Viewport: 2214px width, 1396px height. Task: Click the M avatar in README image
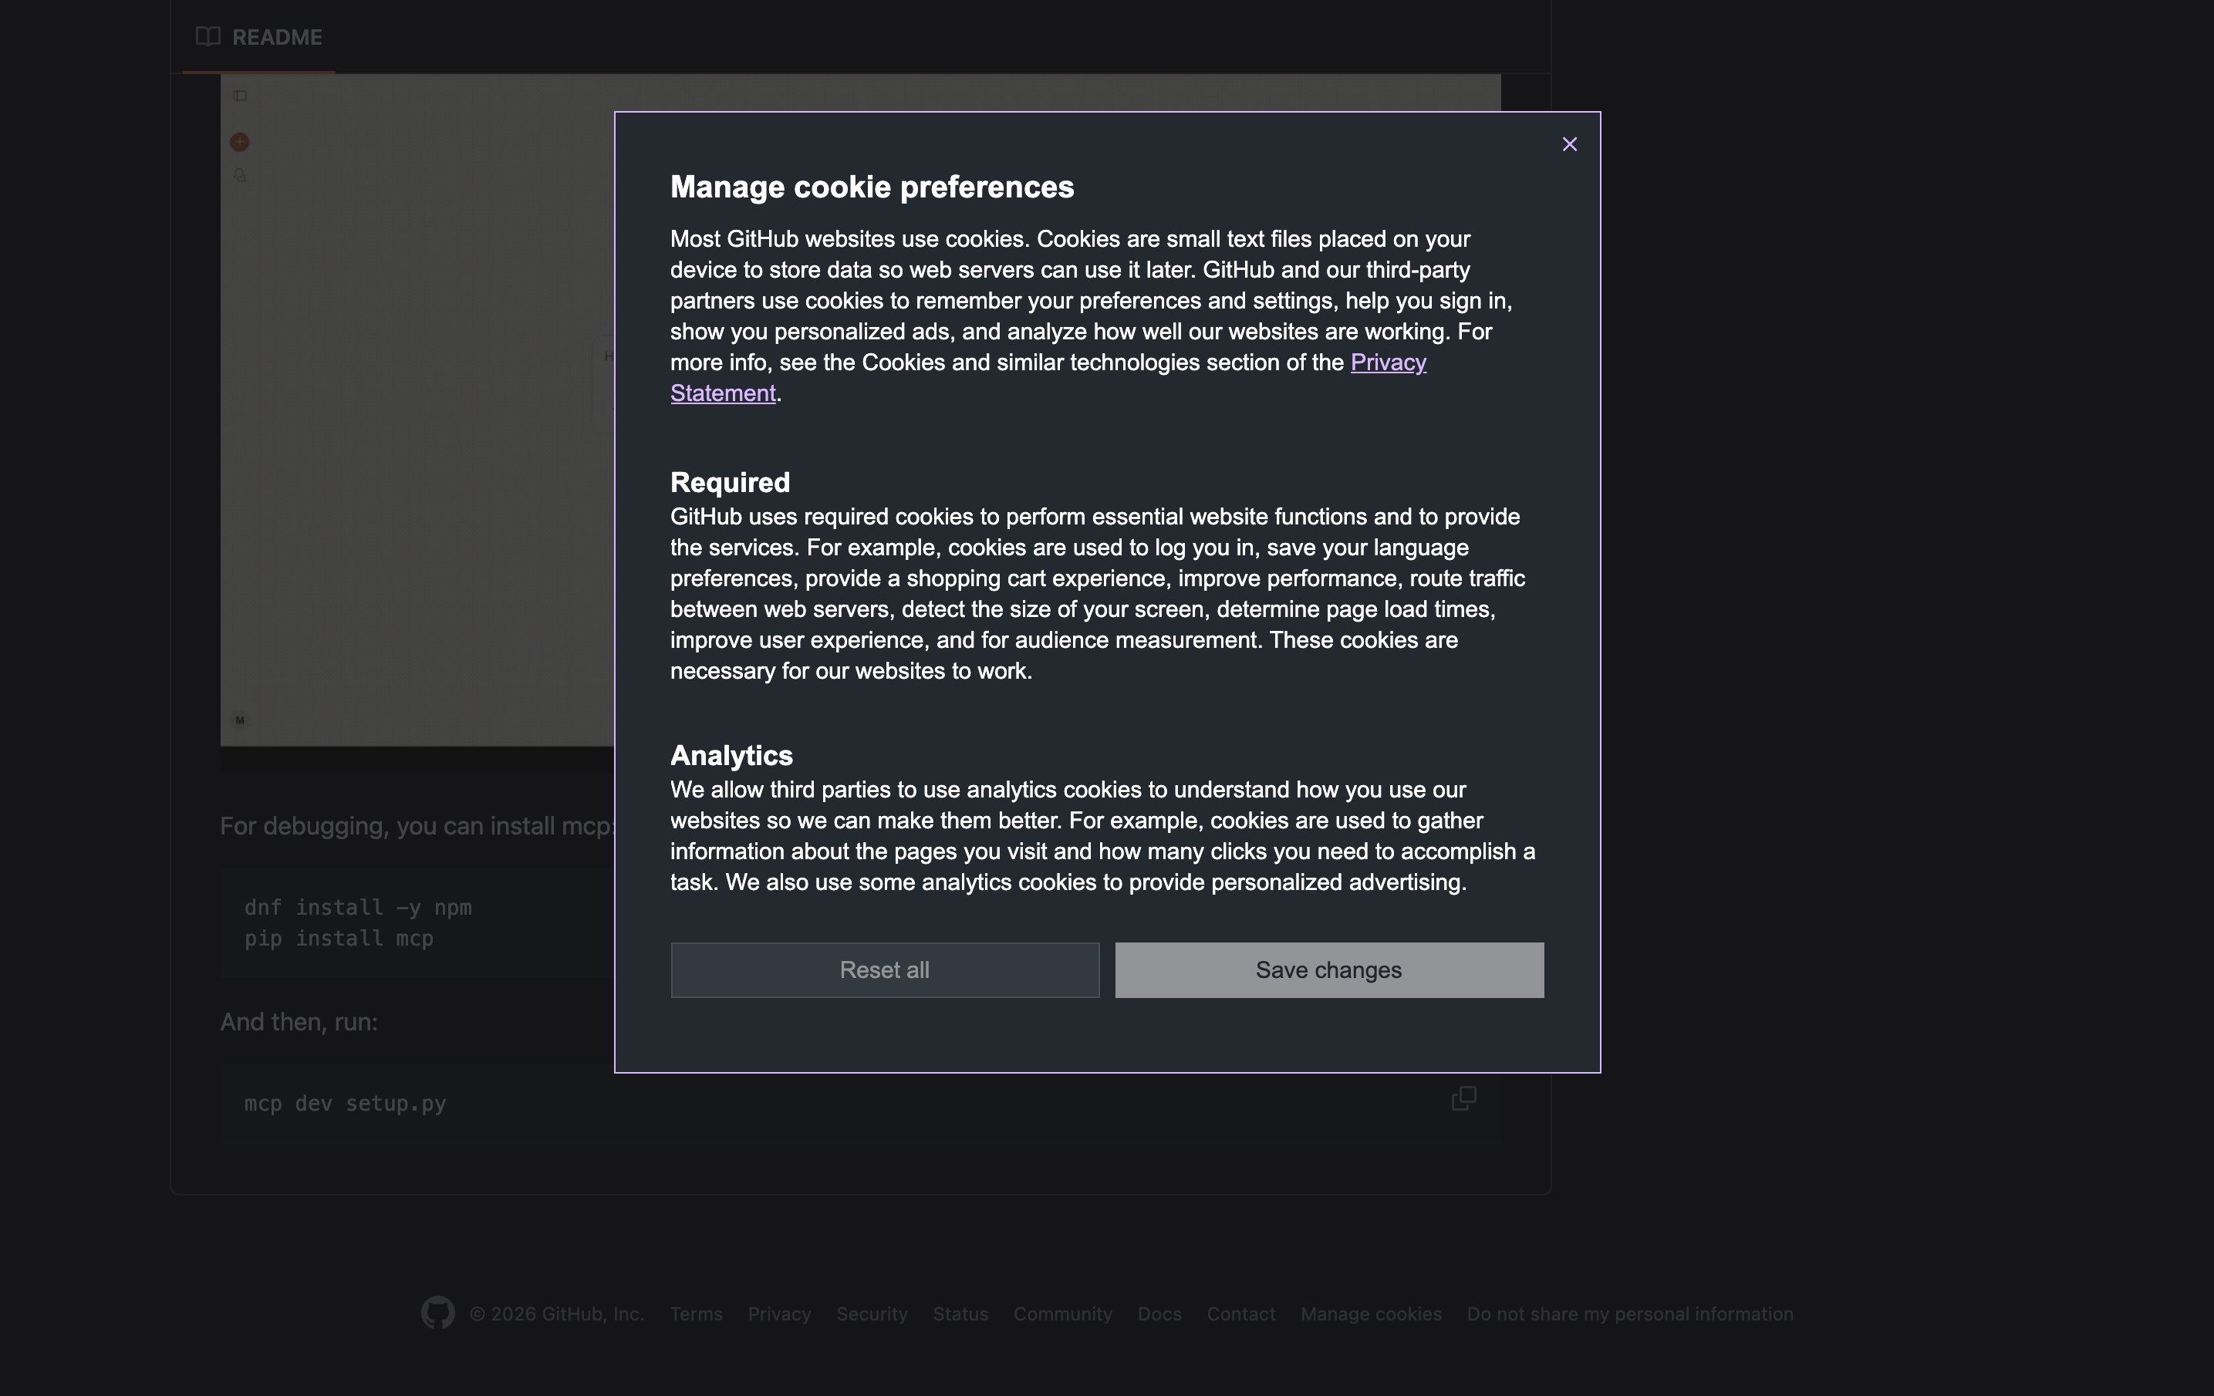(x=240, y=720)
